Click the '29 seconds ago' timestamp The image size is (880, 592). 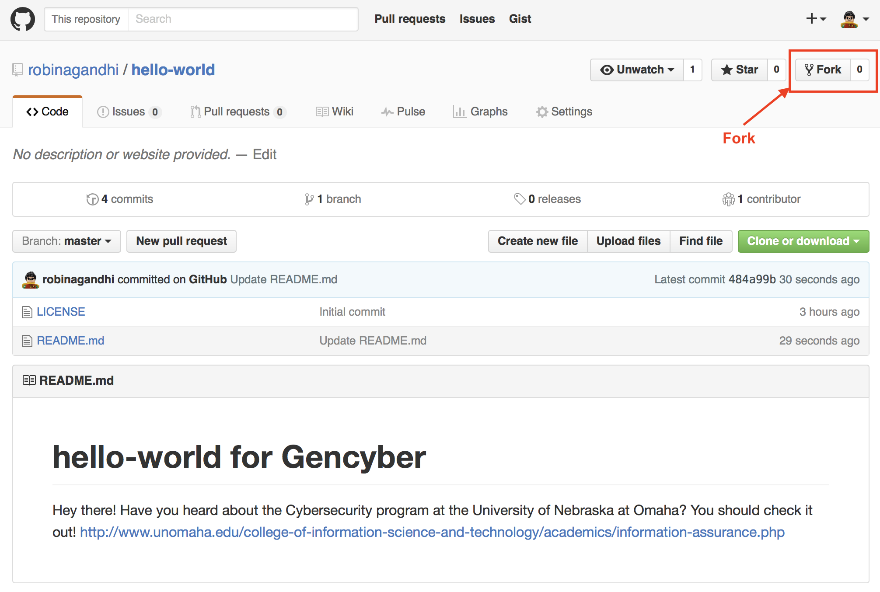pyautogui.click(x=820, y=341)
